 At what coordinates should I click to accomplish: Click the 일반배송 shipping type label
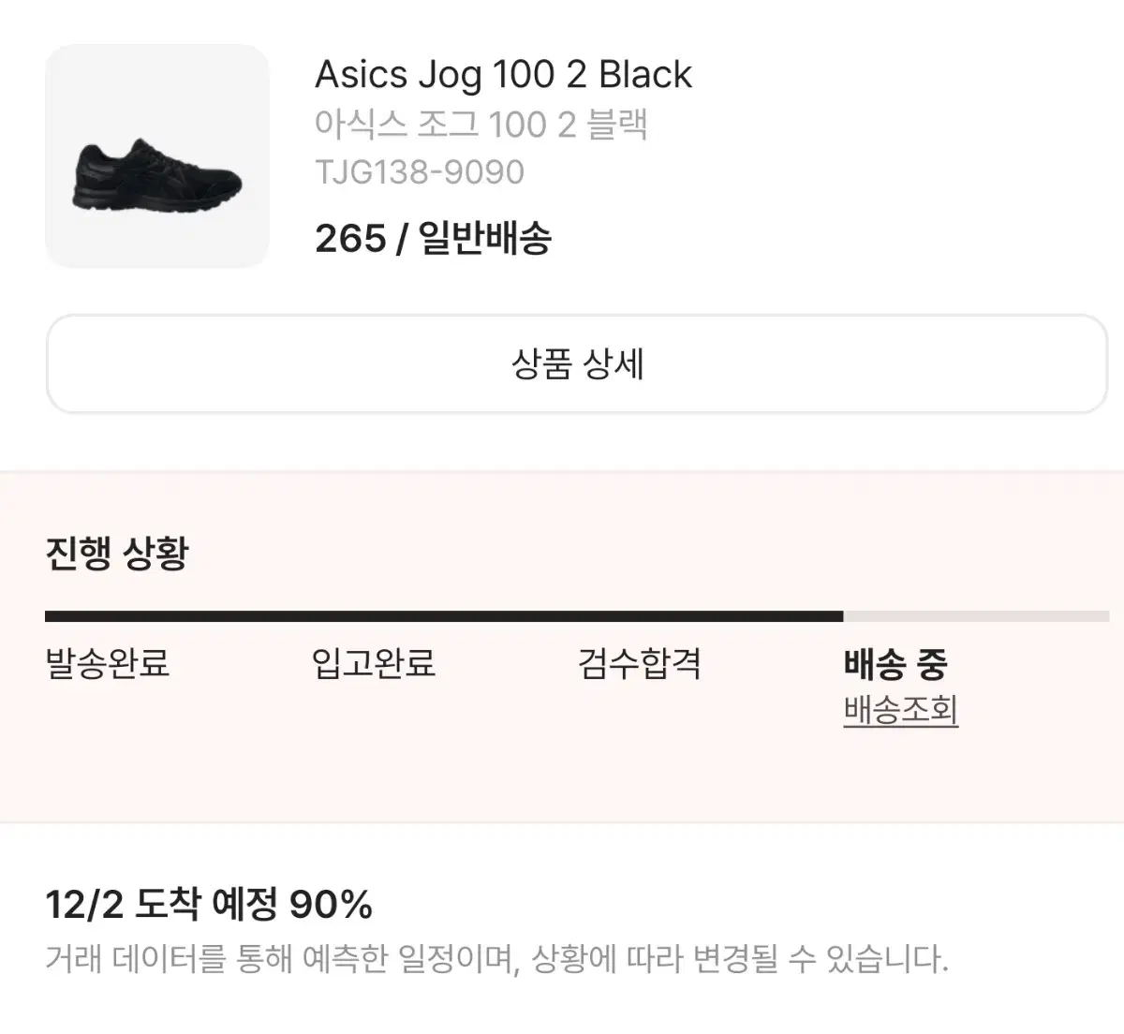point(485,239)
